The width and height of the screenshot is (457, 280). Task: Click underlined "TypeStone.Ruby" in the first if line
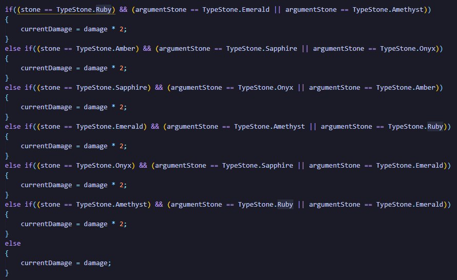point(84,10)
